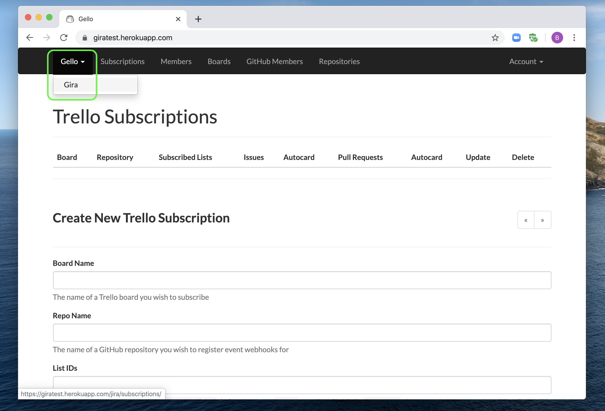Screen dimensions: 605x411
Task: Reload the page with the refresh icon
Action: click(x=64, y=38)
